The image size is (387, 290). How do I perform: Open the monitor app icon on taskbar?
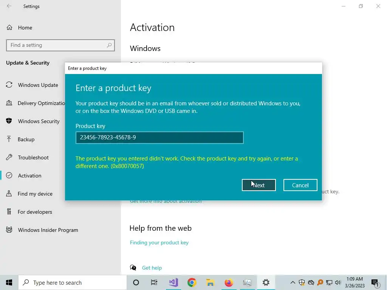247,282
